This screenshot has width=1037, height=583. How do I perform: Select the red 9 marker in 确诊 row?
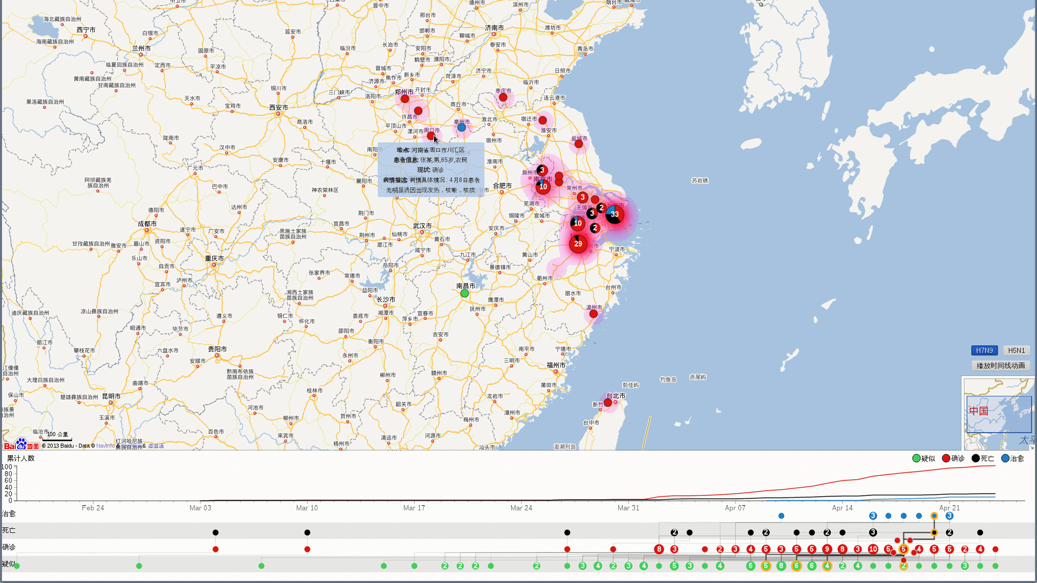(827, 549)
